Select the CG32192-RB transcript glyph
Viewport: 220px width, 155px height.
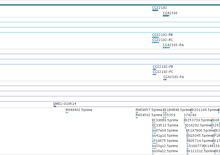pyautogui.click(x=156, y=37)
